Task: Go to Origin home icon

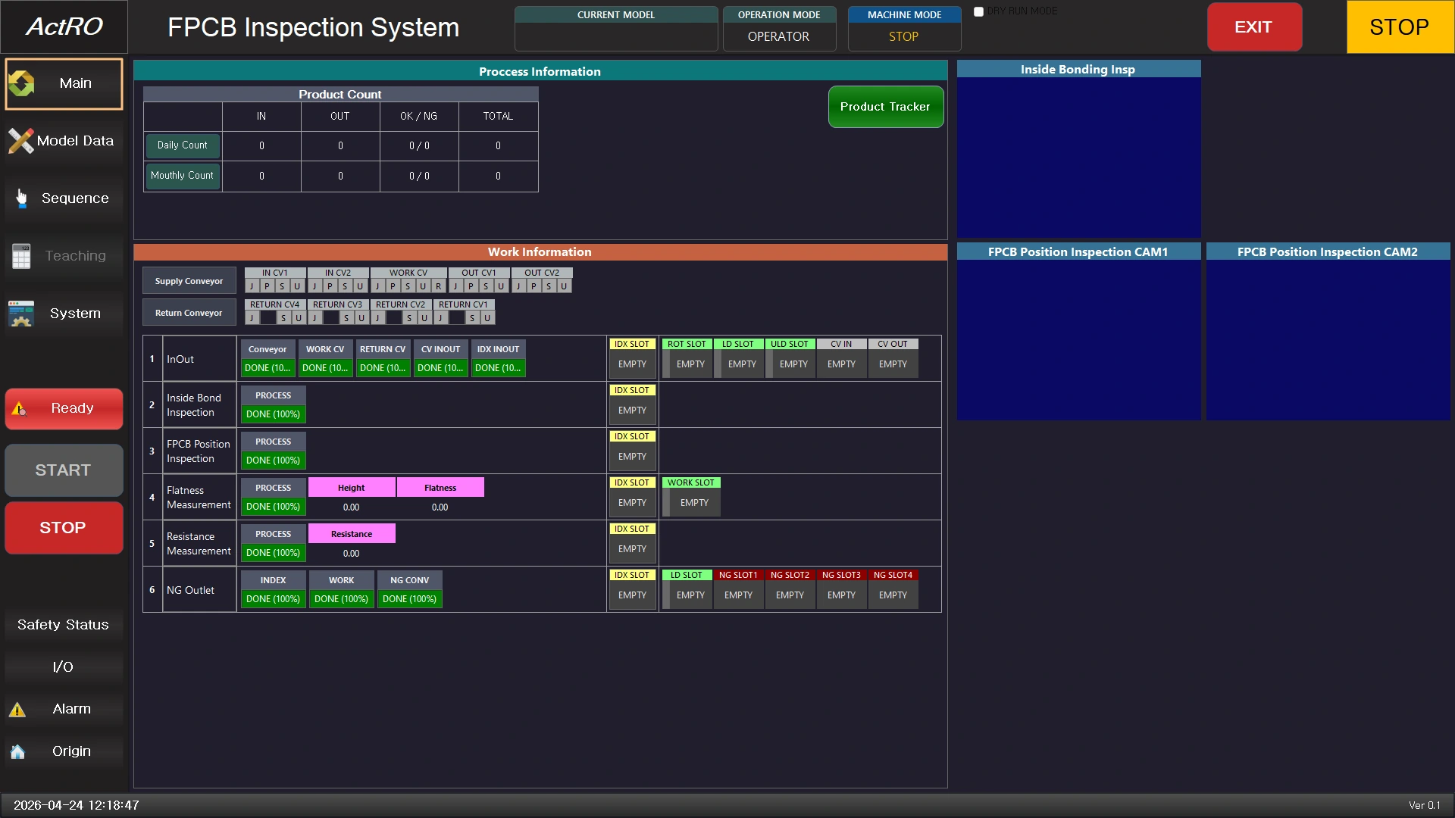Action: [x=17, y=751]
